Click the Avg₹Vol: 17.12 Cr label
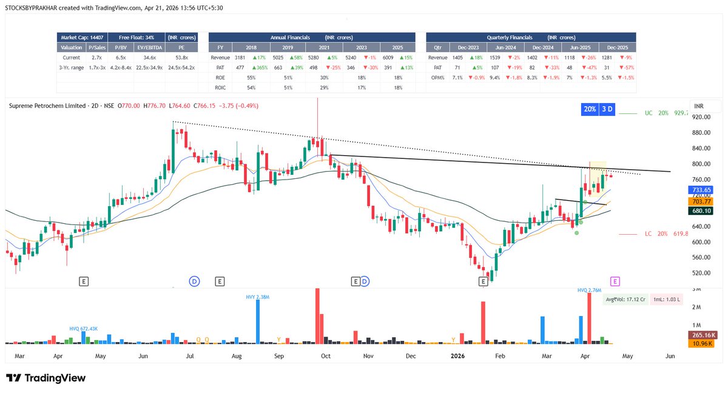The image size is (728, 393). click(x=625, y=300)
